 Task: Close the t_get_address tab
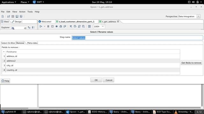click(118, 22)
